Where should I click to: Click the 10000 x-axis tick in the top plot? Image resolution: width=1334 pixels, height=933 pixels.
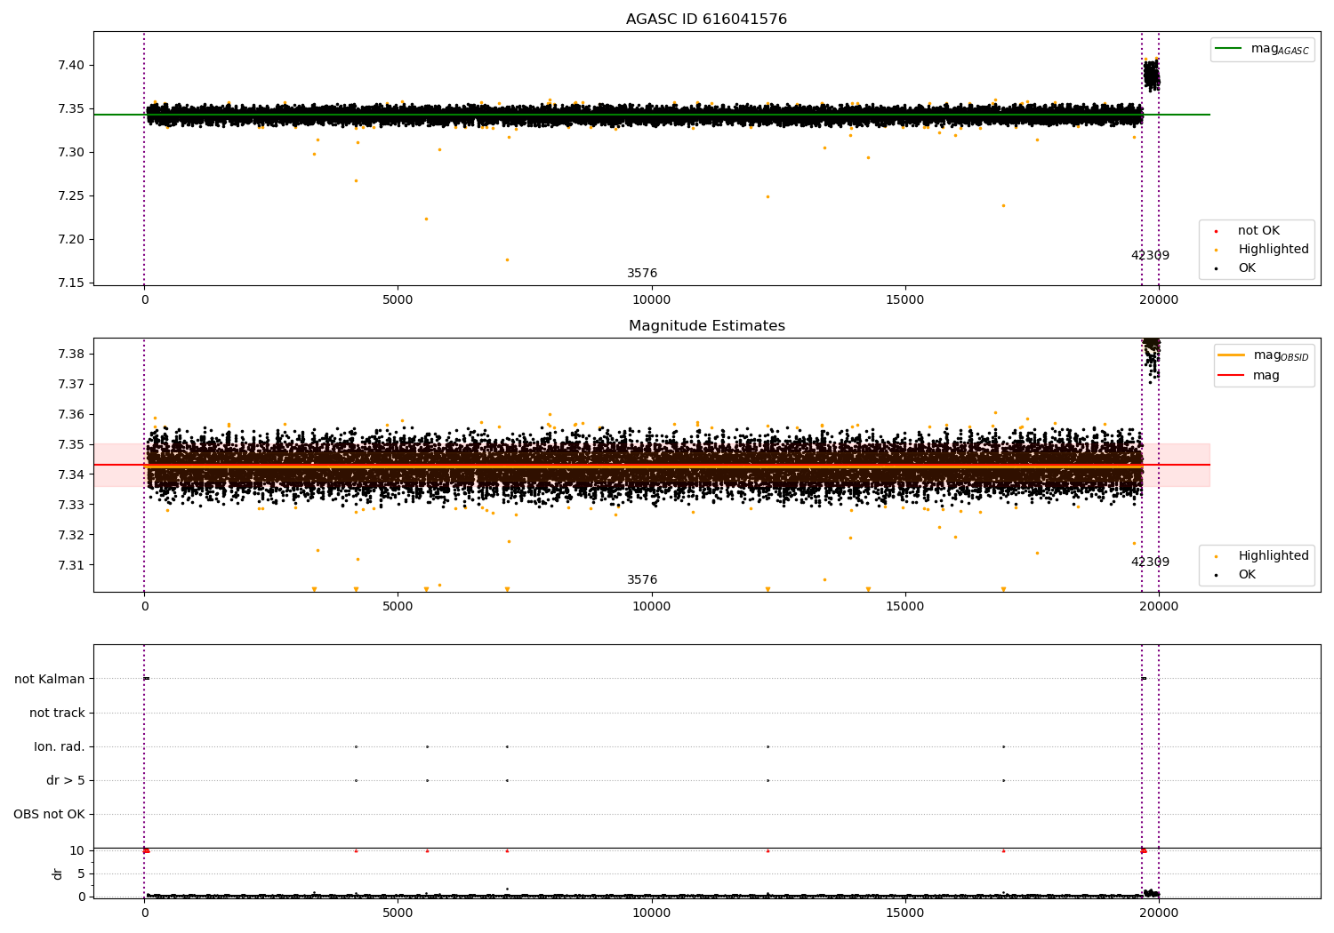pyautogui.click(x=652, y=300)
